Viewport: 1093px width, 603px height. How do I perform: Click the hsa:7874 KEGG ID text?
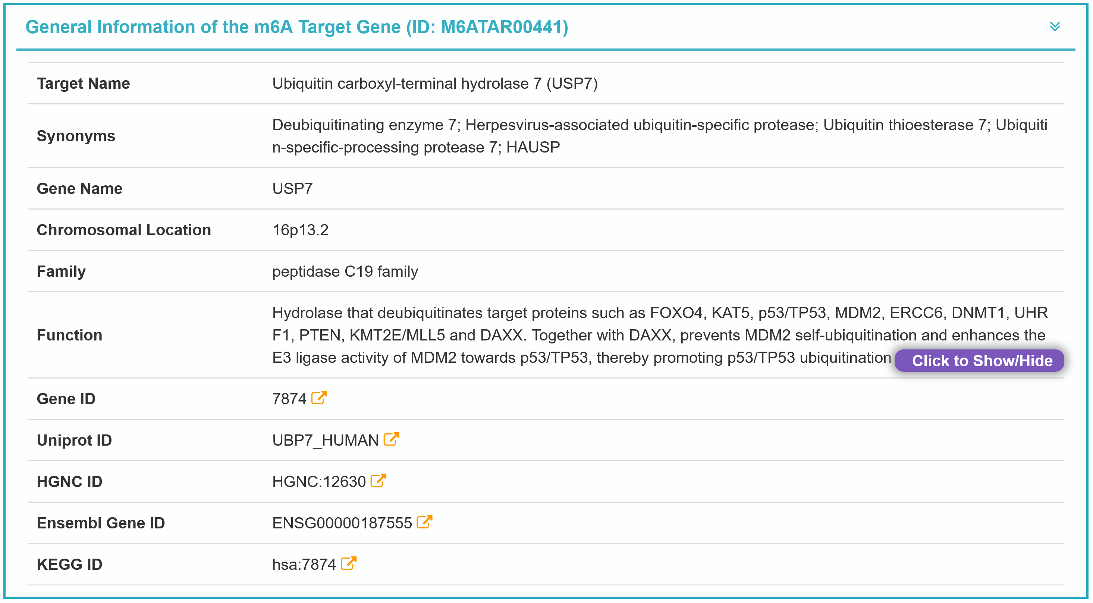coord(304,564)
